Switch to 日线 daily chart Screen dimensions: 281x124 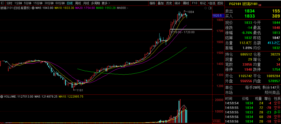click(69, 3)
